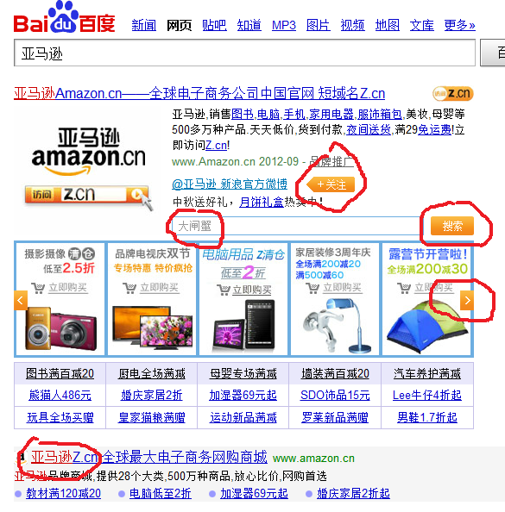Viewport: 505px width, 512px height.
Task: Click the orange 搜索 button
Action: click(x=452, y=226)
